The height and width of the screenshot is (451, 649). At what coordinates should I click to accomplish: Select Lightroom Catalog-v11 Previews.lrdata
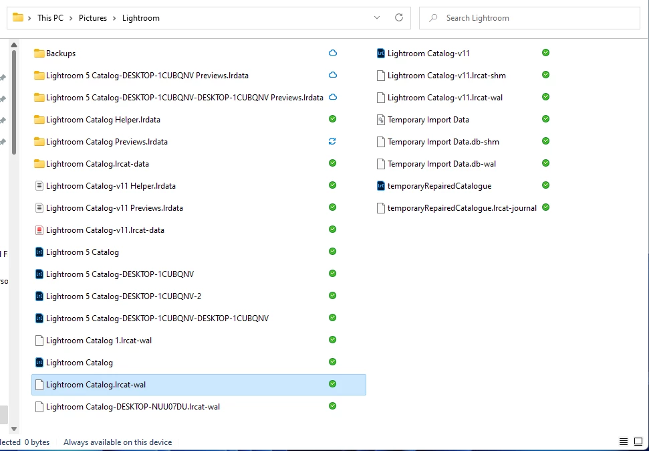pos(114,207)
